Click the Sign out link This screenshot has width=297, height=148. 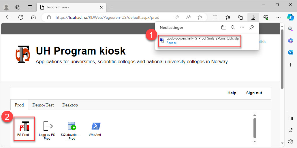(x=254, y=93)
